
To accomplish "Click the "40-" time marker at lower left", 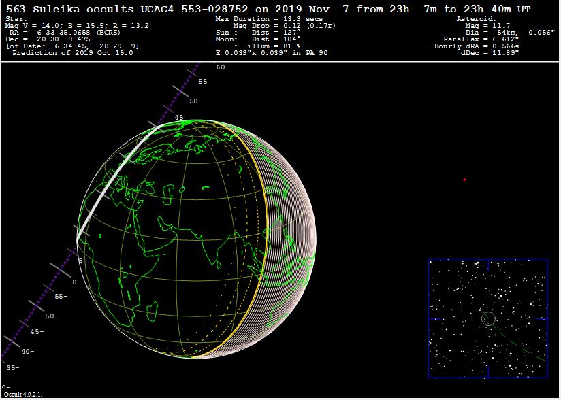I will (29, 351).
